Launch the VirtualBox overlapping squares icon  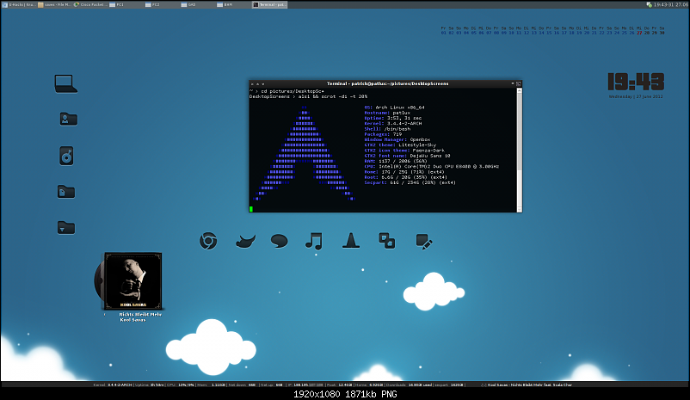387,241
